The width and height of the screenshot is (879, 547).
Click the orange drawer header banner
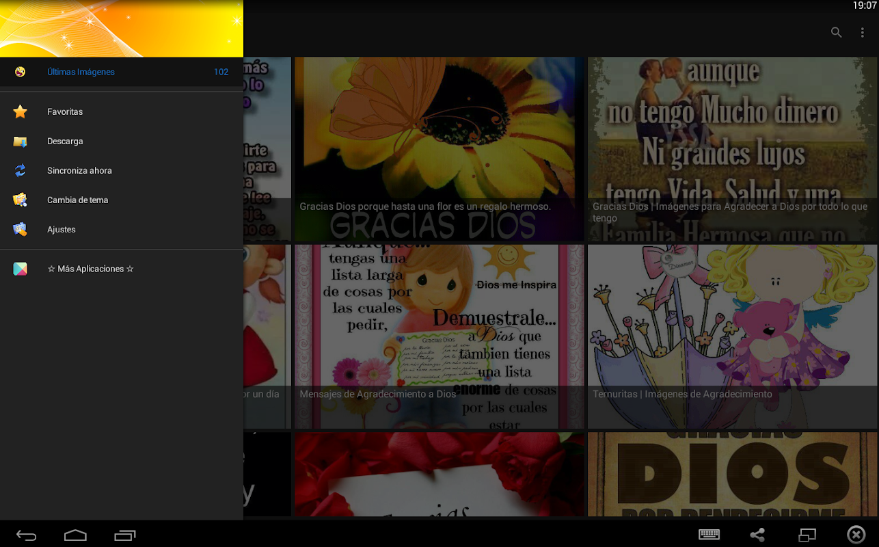click(122, 28)
